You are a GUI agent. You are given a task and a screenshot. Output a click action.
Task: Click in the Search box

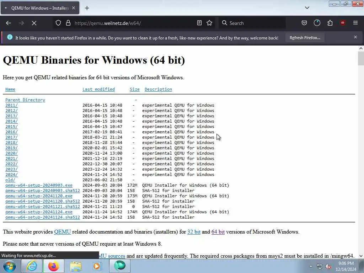pyautogui.click(x=252, y=23)
